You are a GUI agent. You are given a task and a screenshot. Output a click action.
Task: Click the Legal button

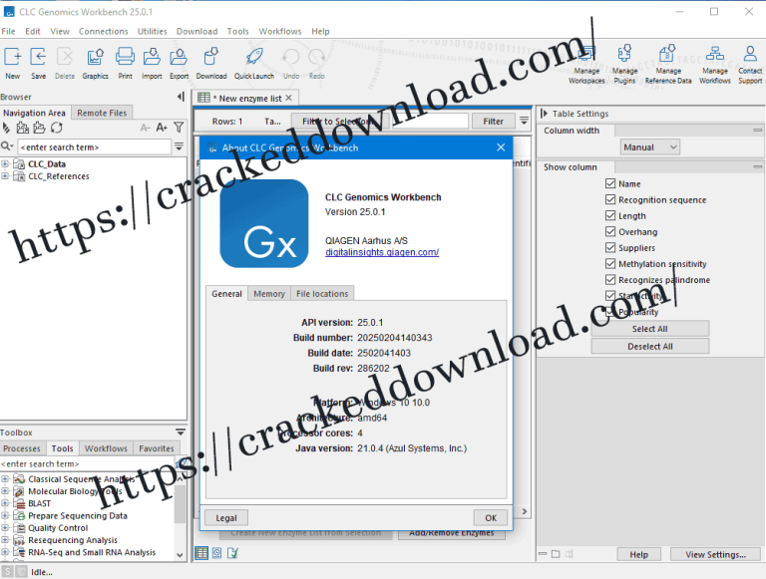pos(226,518)
